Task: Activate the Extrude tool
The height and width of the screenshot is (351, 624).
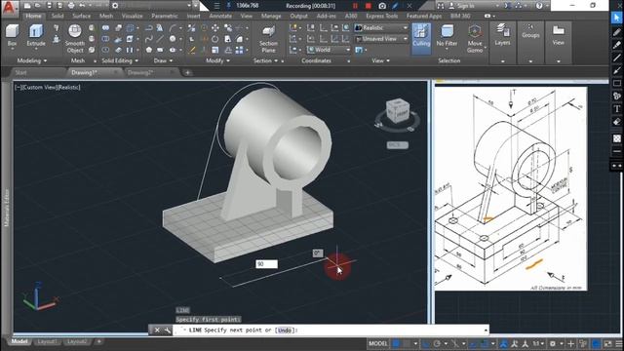Action: coord(36,35)
